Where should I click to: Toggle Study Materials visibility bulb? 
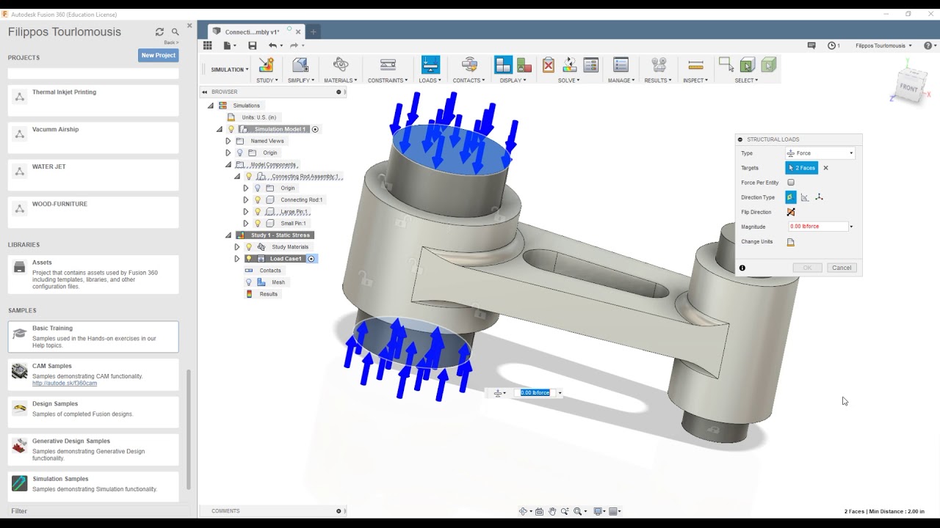point(249,246)
